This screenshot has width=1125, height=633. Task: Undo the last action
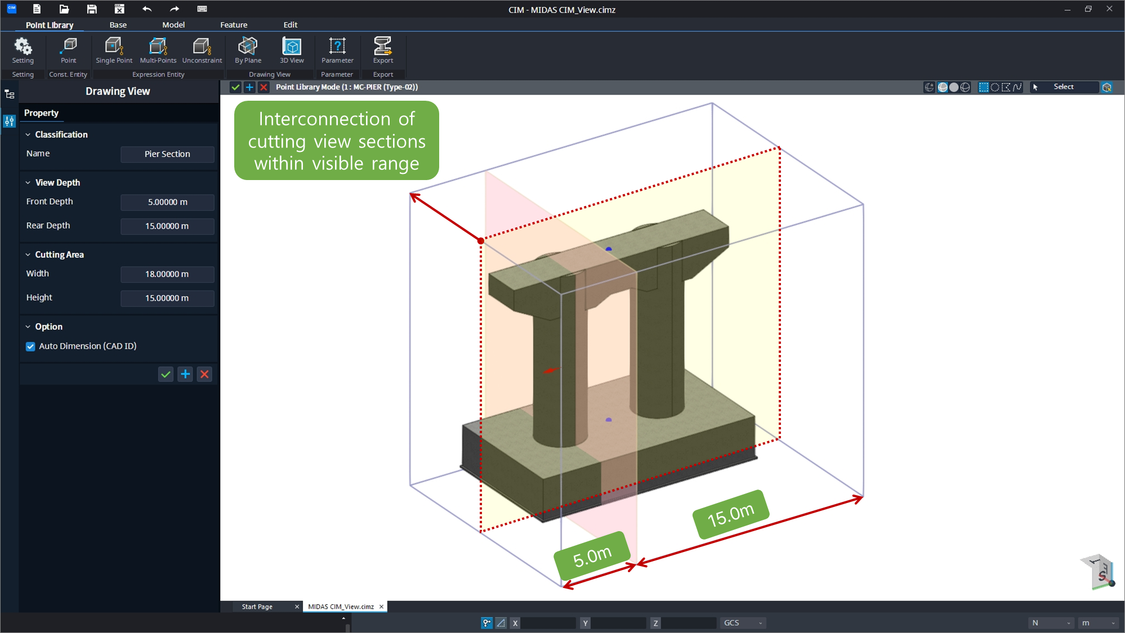[x=147, y=9]
